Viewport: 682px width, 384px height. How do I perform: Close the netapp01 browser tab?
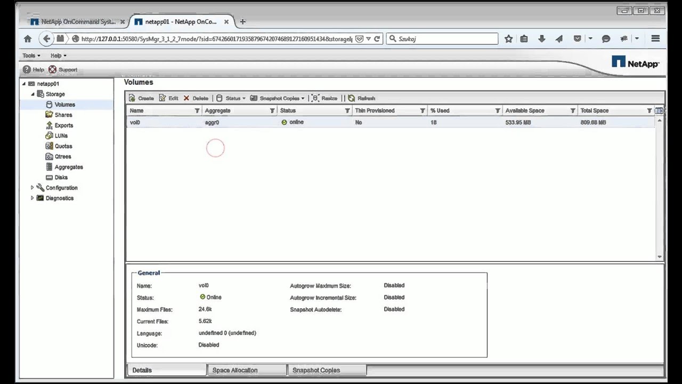click(226, 22)
